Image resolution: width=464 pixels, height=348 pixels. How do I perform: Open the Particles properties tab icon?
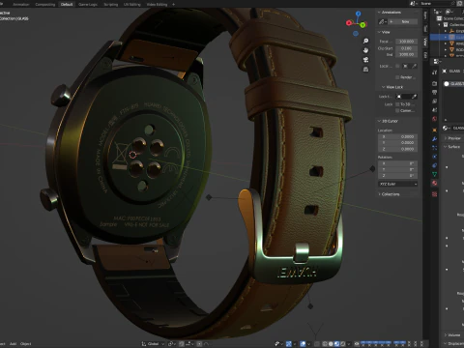pos(435,148)
